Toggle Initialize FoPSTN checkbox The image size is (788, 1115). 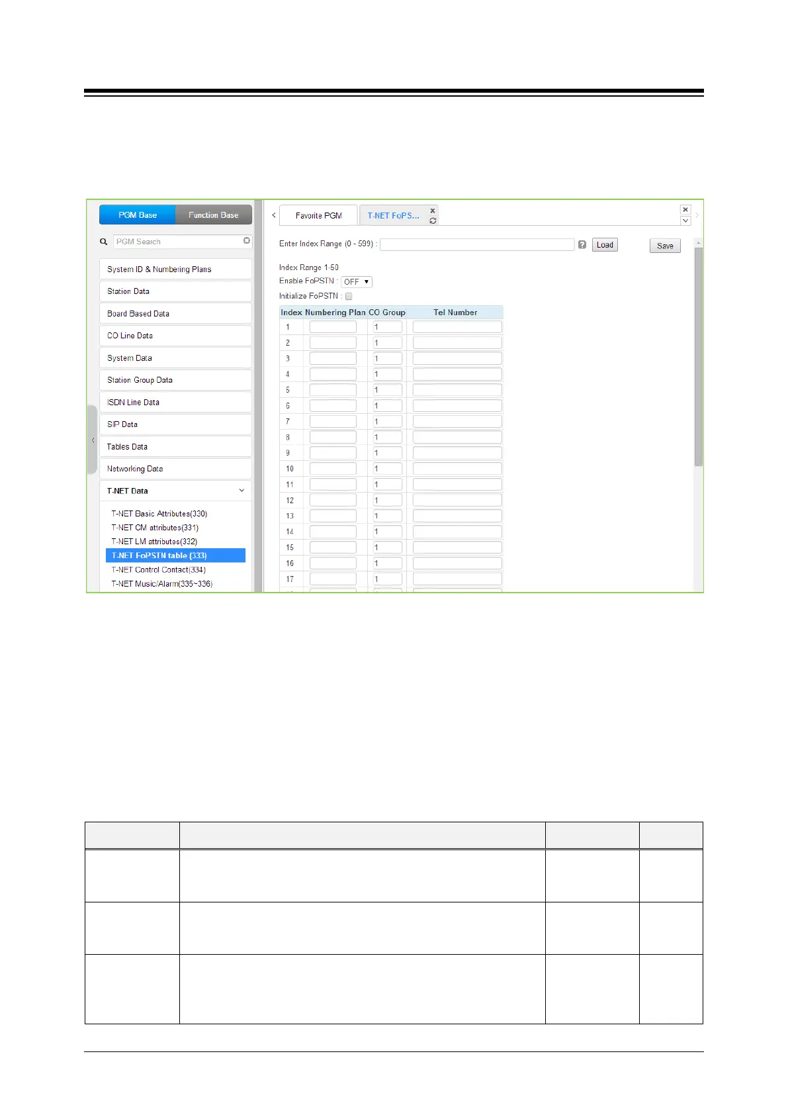[349, 297]
